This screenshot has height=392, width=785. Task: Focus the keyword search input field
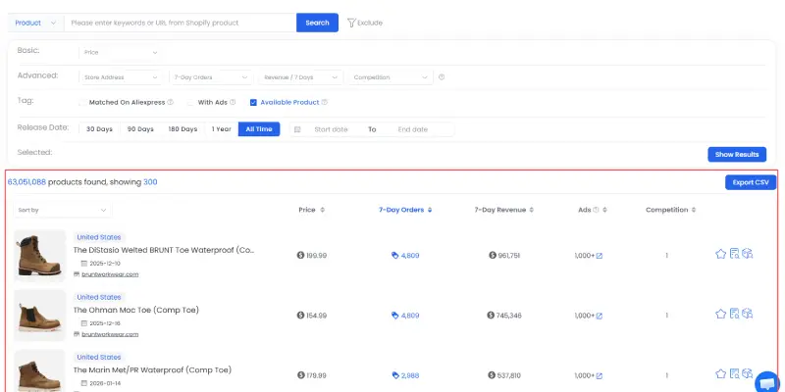pyautogui.click(x=181, y=23)
